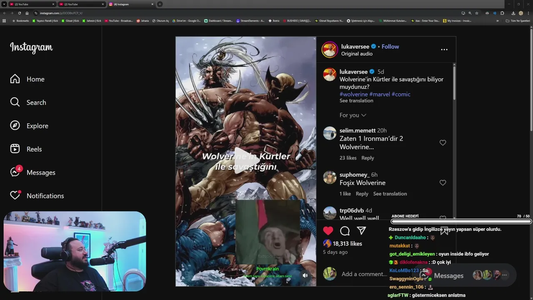533x300 pixels.
Task: Open Yayıncı Paneli | Kick bookmark
Action: pyautogui.click(x=45, y=21)
